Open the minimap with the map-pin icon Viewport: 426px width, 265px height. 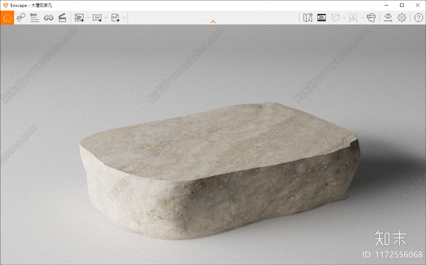coord(308,18)
